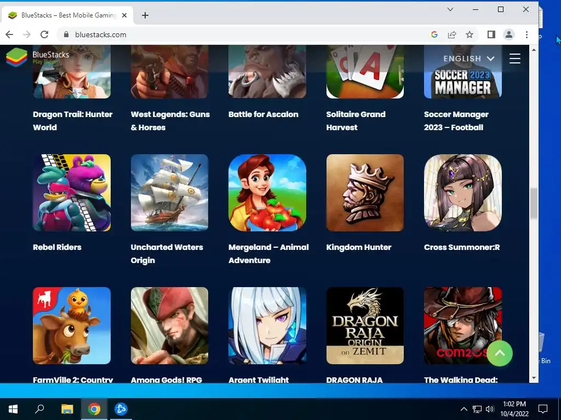Screen dimensions: 561x420
Task: Open the hamburger menu icon
Action: [x=515, y=59]
